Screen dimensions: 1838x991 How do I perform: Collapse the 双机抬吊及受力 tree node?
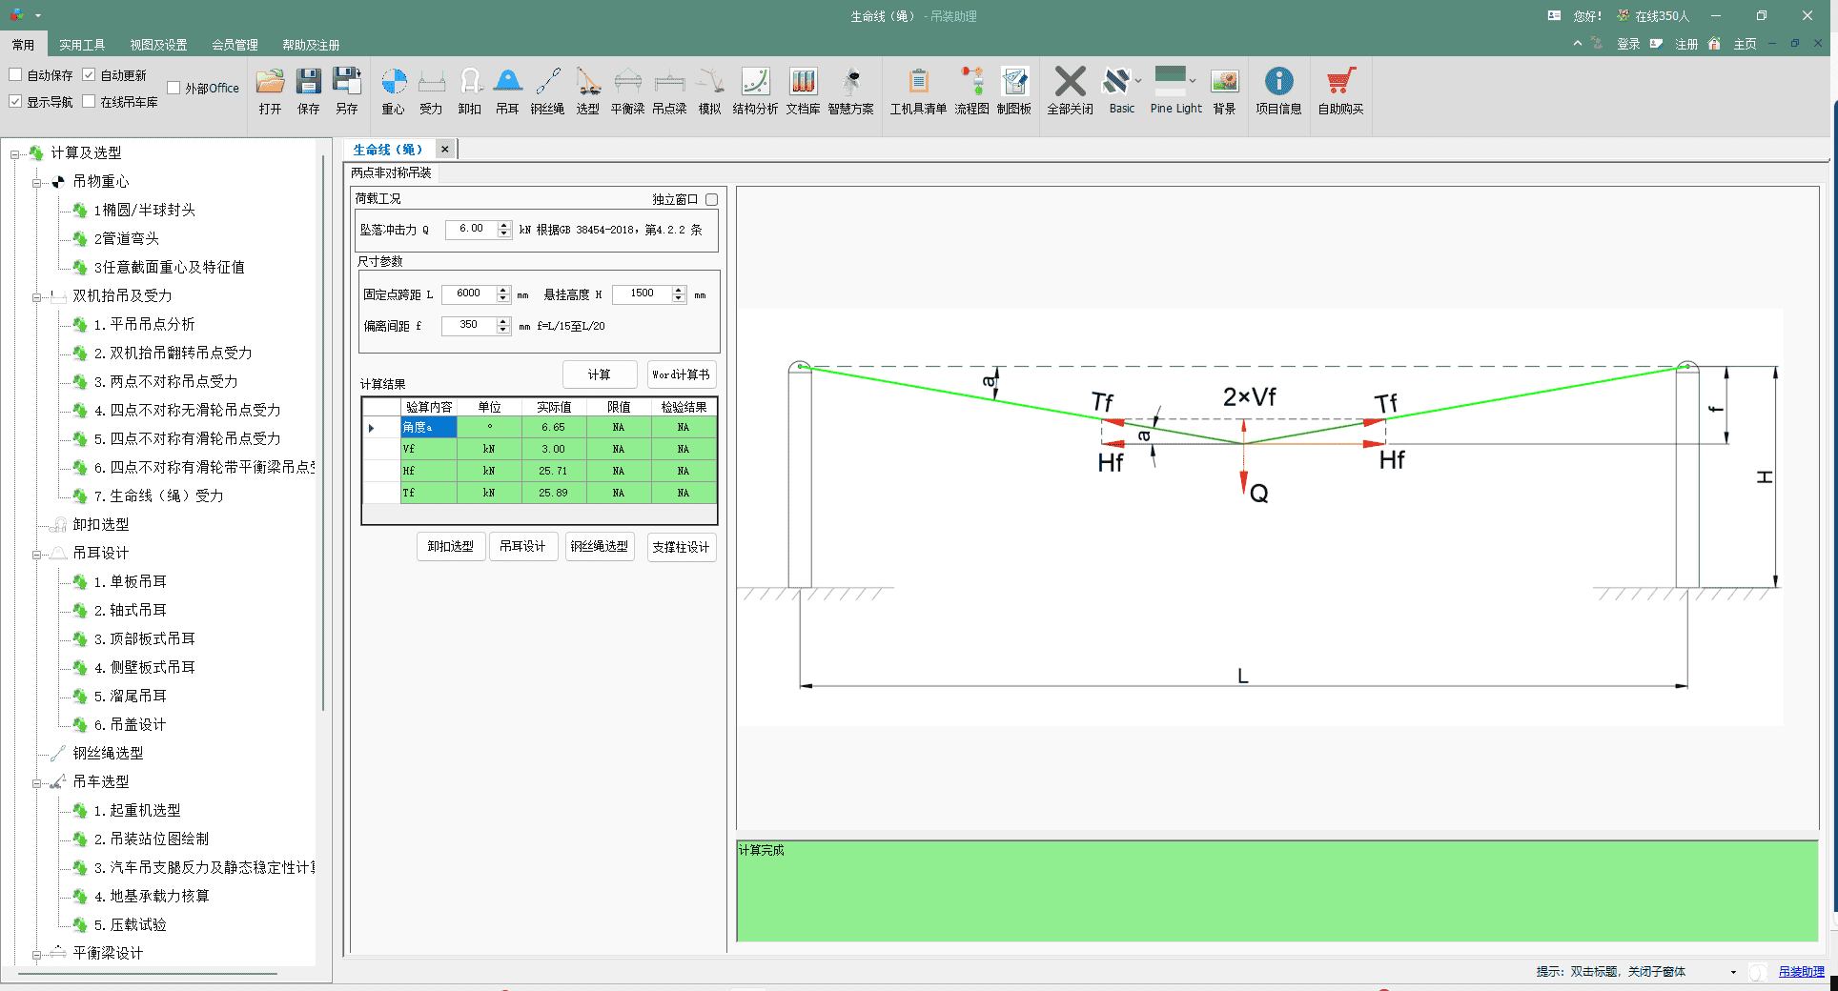(x=37, y=297)
